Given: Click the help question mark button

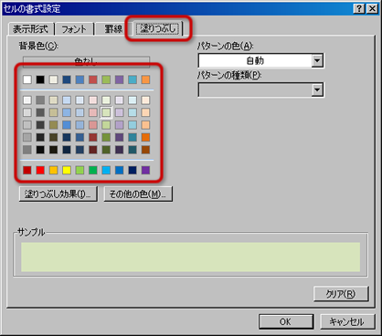Looking at the screenshot, I should click(359, 8).
